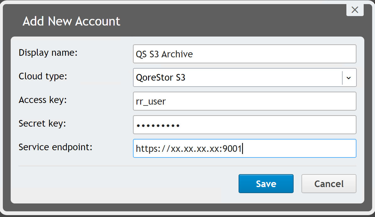
Task: Click the "Add New Account" dialog title
Action: tap(72, 21)
